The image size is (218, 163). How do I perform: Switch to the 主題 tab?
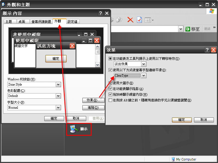[10, 22]
